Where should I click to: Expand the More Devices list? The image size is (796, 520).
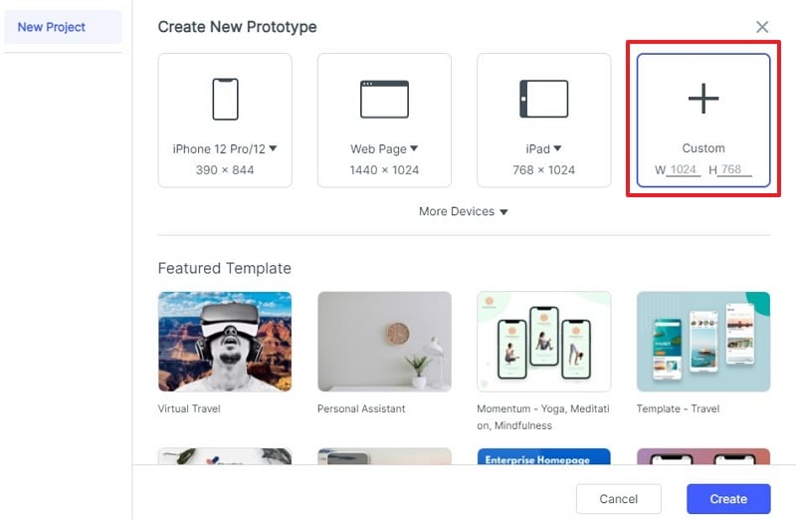[464, 211]
